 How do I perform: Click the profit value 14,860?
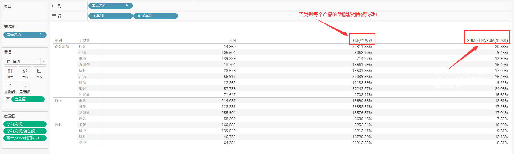[230, 47]
